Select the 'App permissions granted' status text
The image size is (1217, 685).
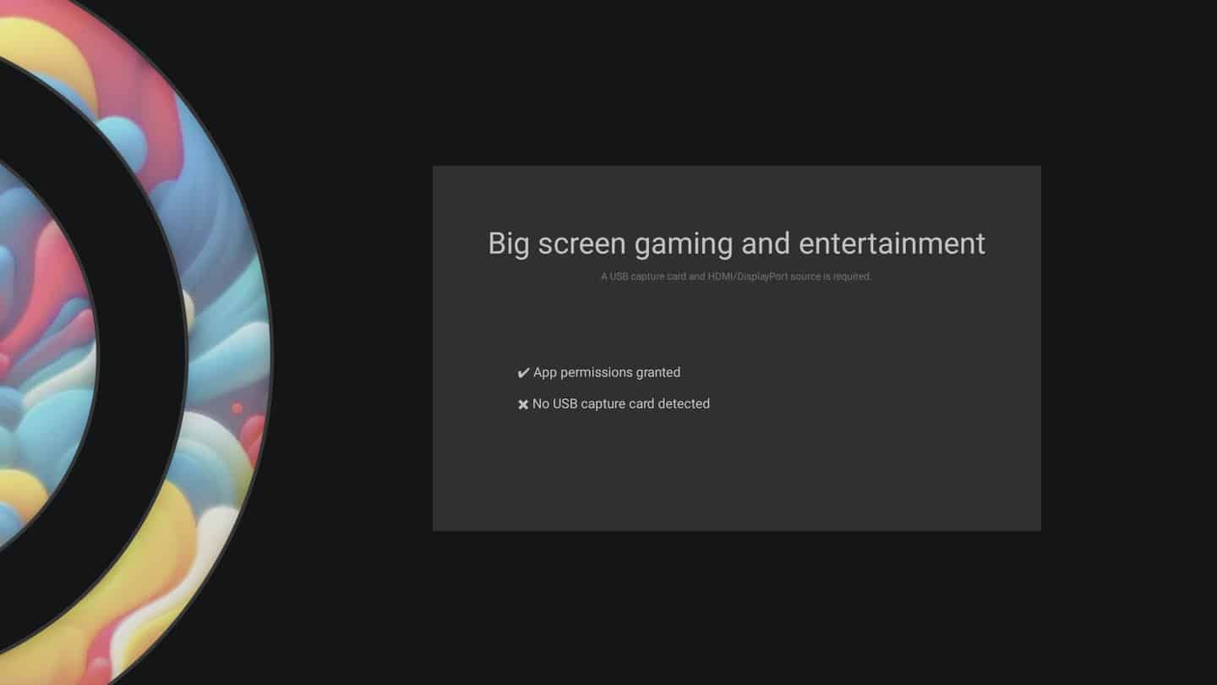pos(607,372)
